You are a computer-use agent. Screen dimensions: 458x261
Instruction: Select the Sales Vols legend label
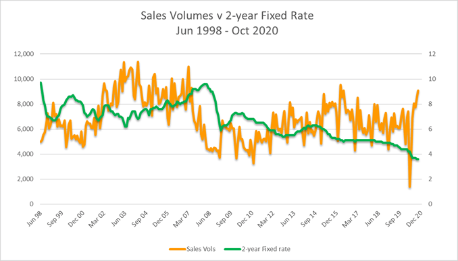201,250
